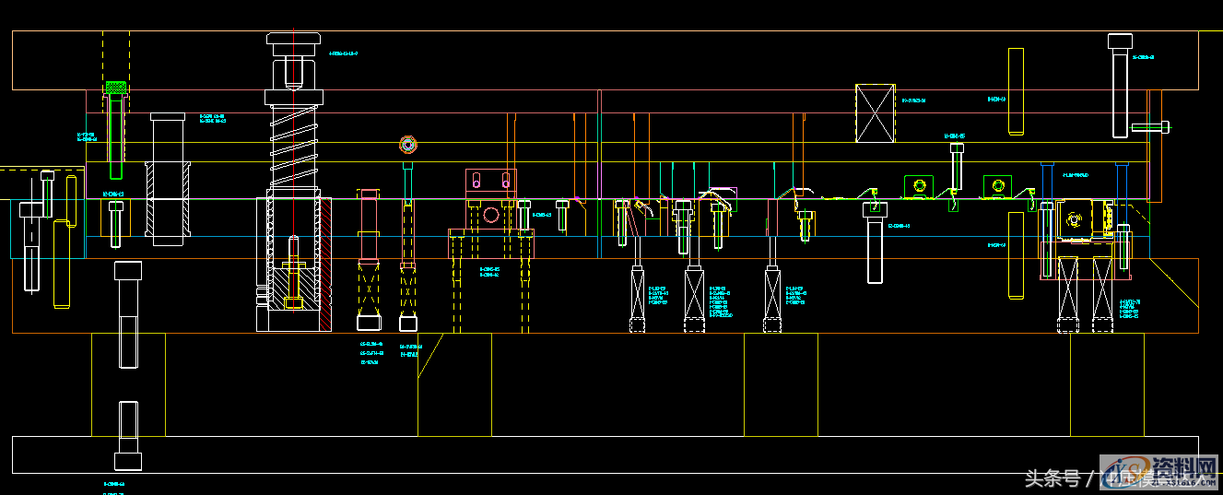Click the yellow diagonal line below lower plate
Screen dimensions: 1223x495
coord(429,357)
